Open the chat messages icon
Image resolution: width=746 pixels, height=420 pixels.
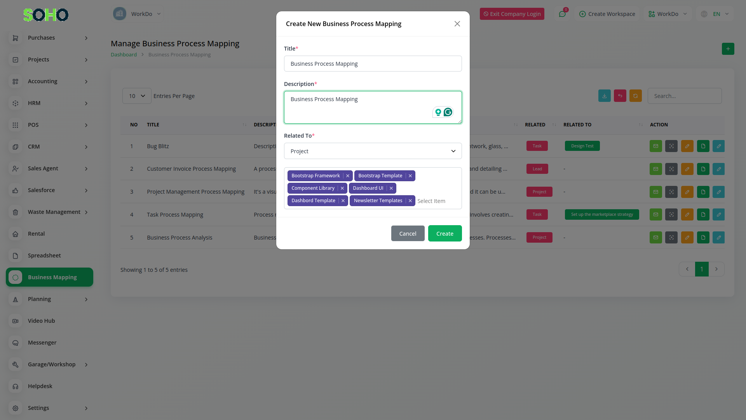pyautogui.click(x=562, y=14)
